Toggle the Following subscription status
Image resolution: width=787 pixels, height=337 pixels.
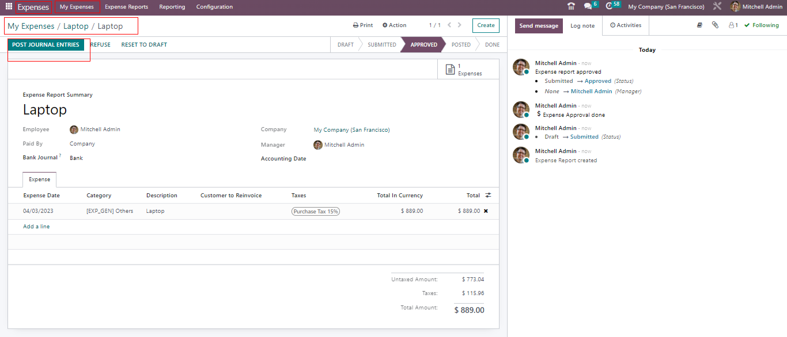point(761,25)
